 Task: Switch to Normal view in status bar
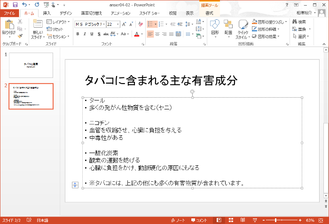tap(219, 220)
